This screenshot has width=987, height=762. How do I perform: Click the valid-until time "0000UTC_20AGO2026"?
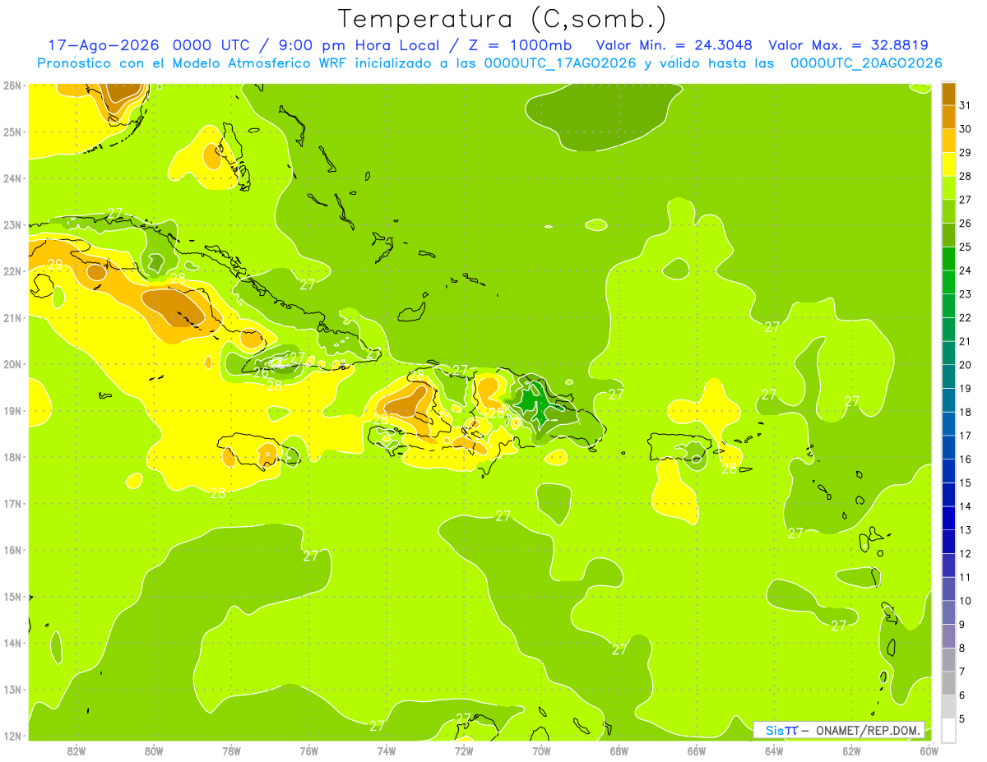(x=866, y=63)
